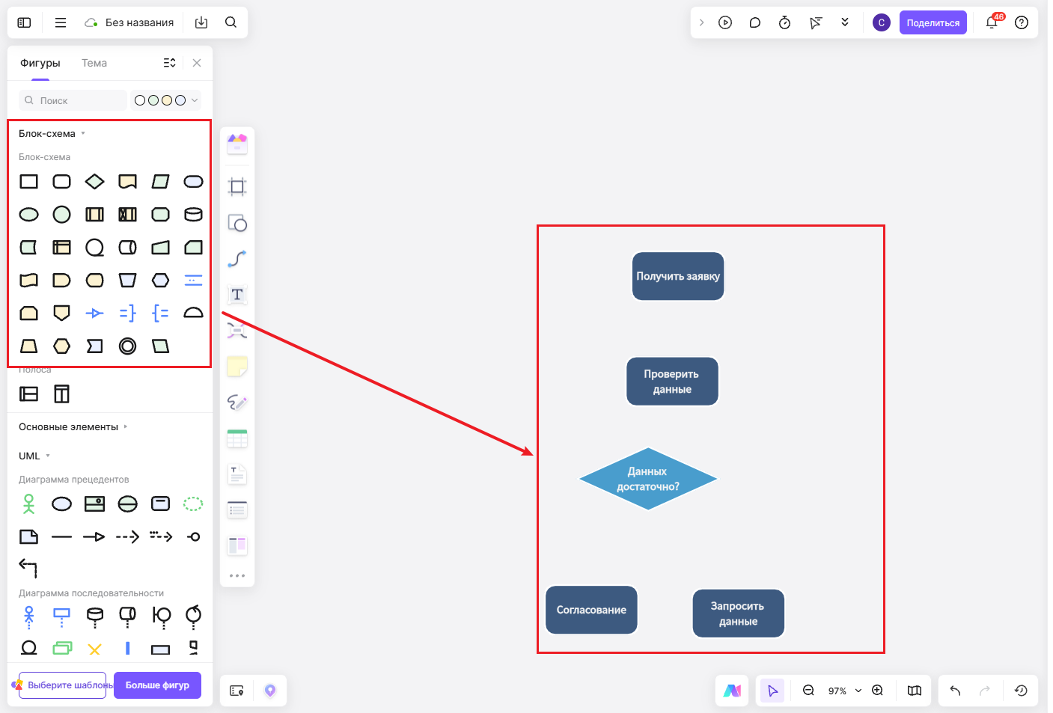Viewport: 1053px width, 713px height.
Task: Pick the connector line tool
Action: 237,259
